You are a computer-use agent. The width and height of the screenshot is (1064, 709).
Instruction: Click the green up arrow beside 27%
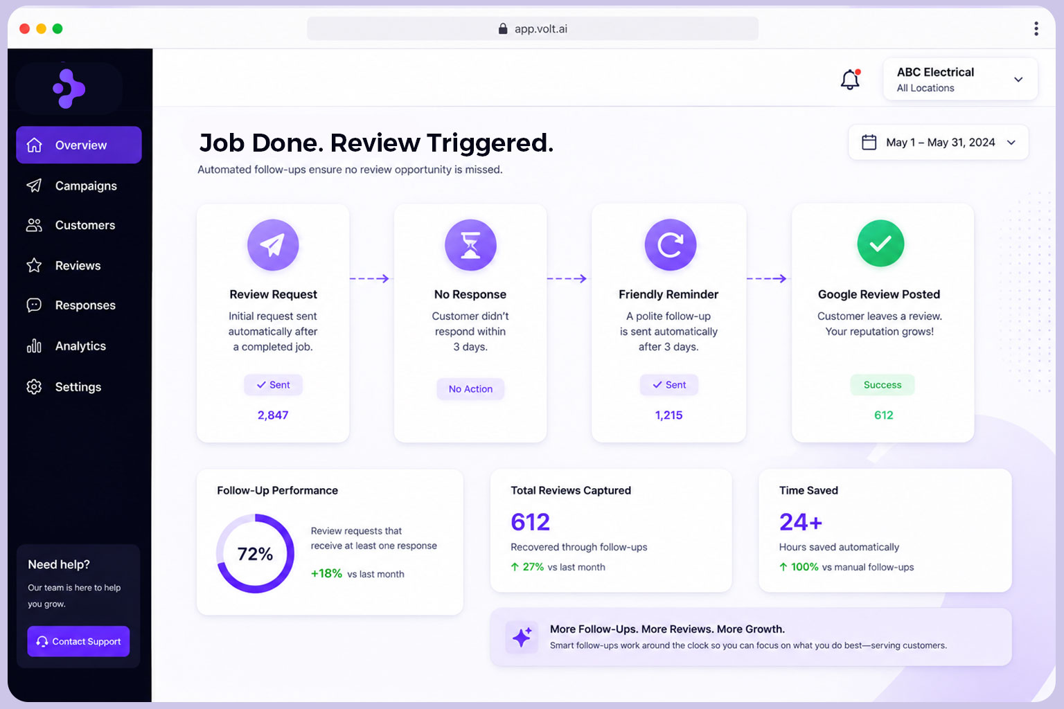(515, 567)
